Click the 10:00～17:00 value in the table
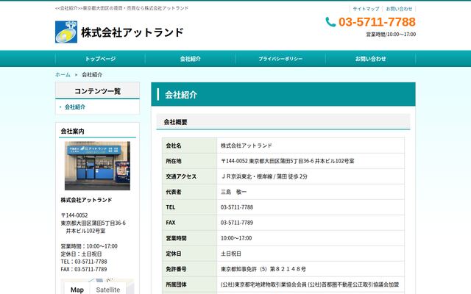The width and height of the screenshot is (471, 294). pyautogui.click(x=236, y=238)
